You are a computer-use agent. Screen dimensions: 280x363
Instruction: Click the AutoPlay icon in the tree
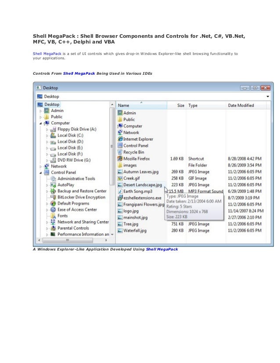53,185
